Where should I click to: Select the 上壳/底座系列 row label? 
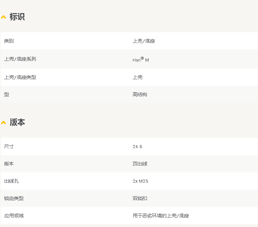(x=20, y=59)
